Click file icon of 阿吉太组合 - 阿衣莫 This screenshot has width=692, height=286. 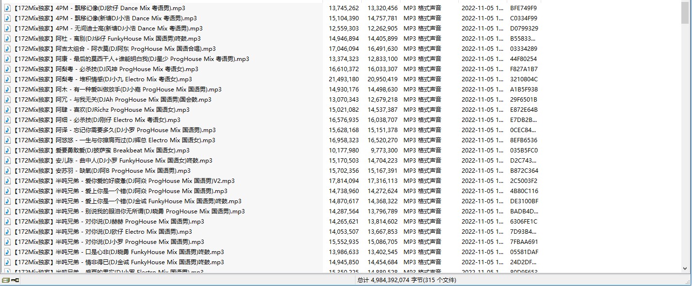(7, 49)
